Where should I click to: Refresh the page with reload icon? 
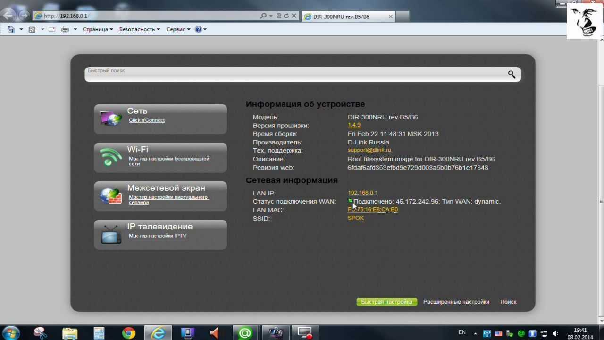point(286,16)
